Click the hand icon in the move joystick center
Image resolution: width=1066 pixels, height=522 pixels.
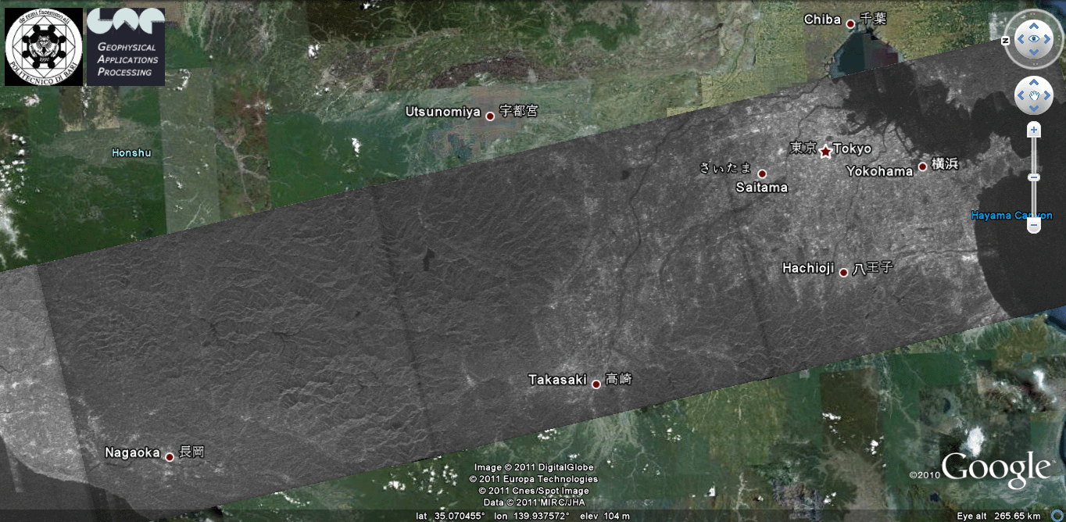tap(1033, 95)
